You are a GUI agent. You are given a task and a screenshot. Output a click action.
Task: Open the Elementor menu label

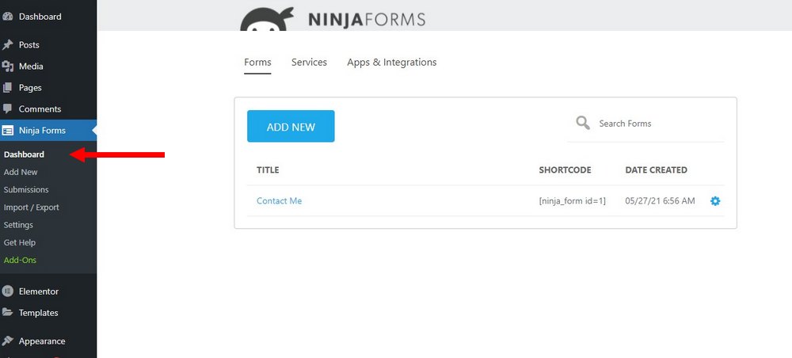coord(39,291)
